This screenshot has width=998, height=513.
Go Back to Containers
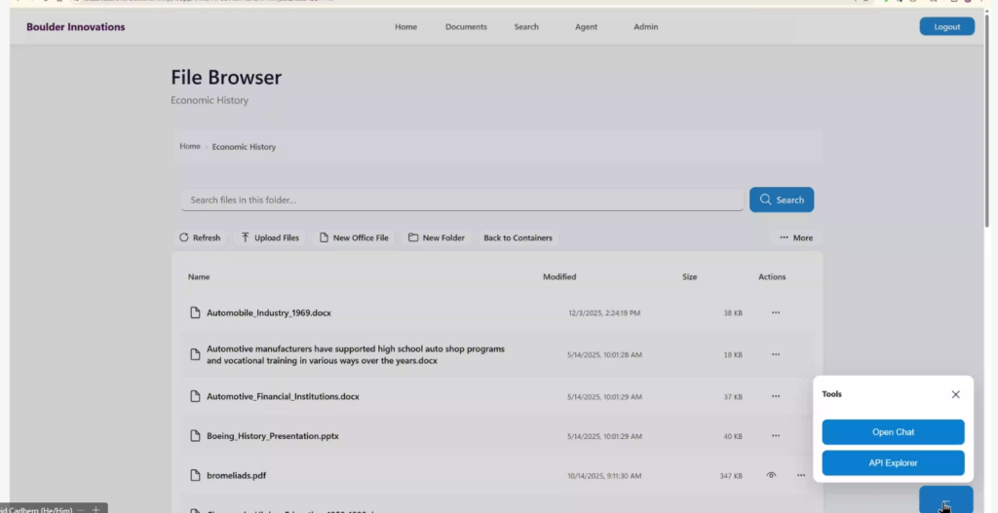point(518,238)
